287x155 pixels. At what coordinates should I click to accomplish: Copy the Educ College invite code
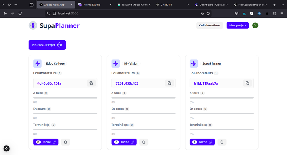91,83
